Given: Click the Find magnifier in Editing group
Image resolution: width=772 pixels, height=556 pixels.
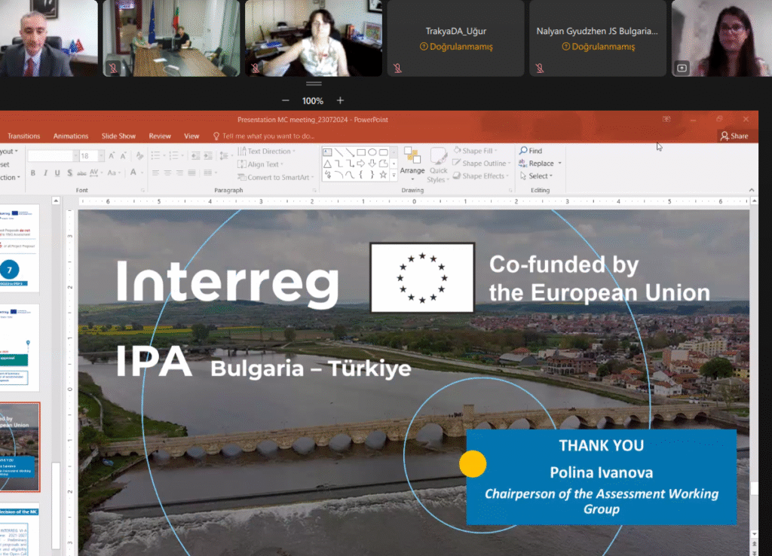Looking at the screenshot, I should 523,151.
